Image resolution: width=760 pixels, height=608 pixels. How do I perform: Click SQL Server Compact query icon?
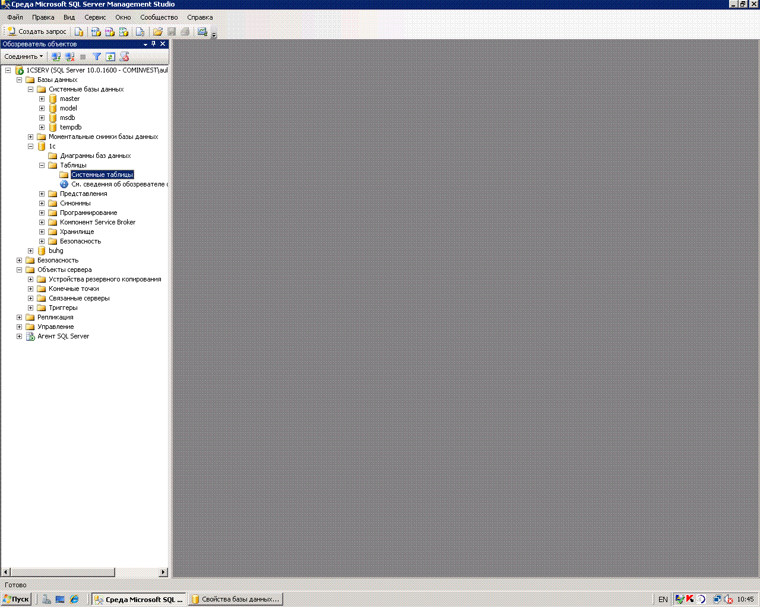click(140, 31)
